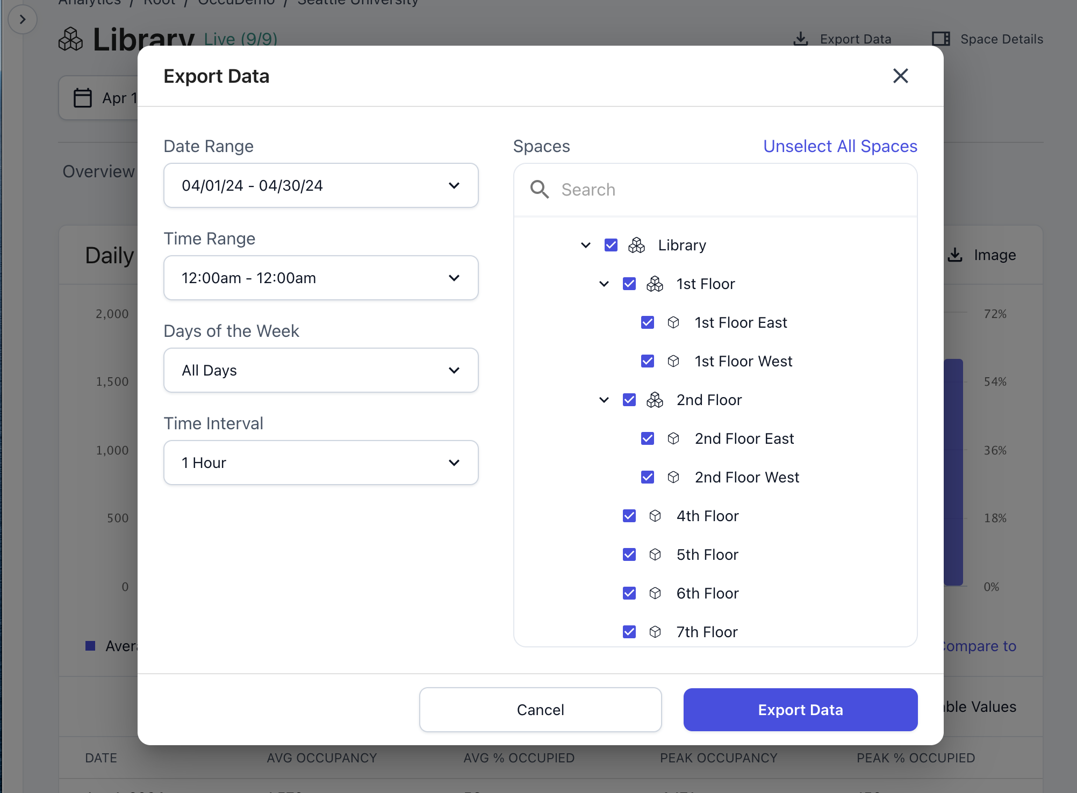Viewport: 1077px width, 793px height.
Task: Click the search magnifier icon in Spaces
Action: 539,190
